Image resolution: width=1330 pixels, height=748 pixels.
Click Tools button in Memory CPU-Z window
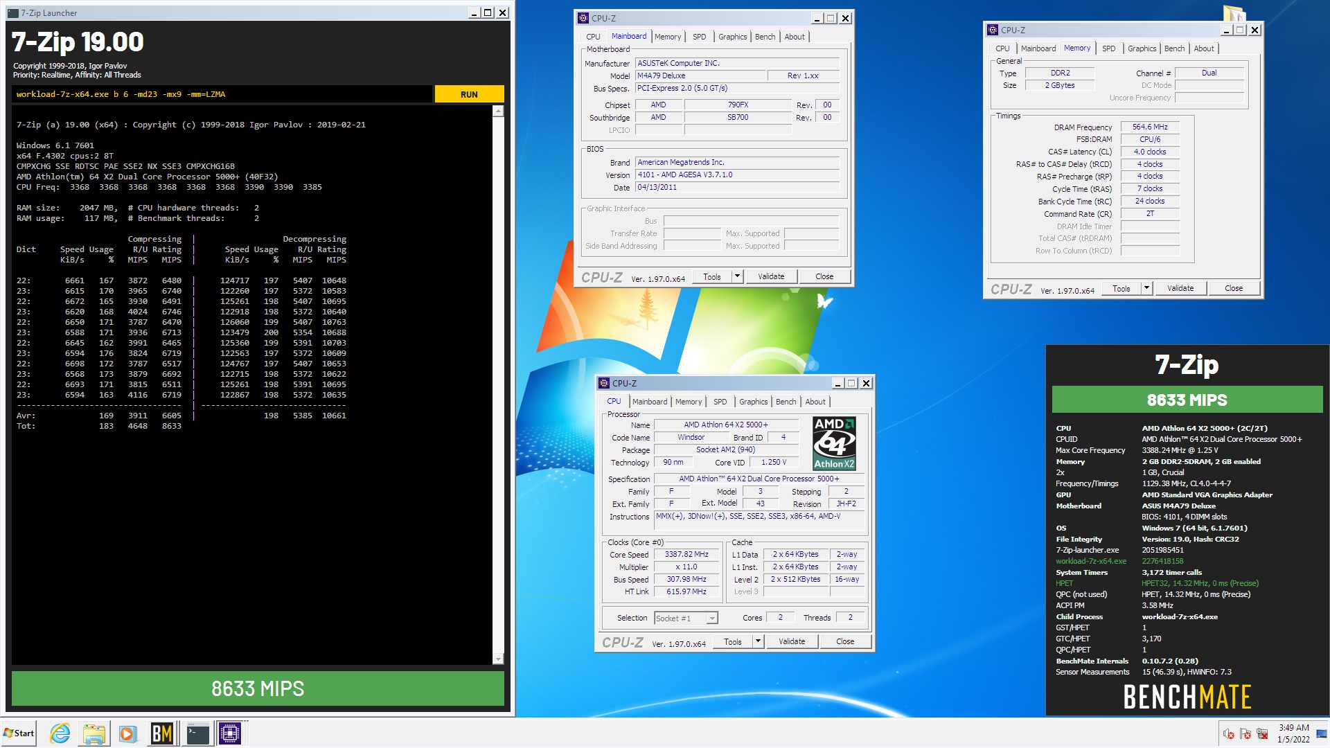[x=1121, y=289]
